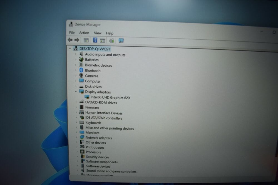Image resolution: width=278 pixels, height=185 pixels.
Task: Click the Back arrow toolbar button
Action: (70, 40)
